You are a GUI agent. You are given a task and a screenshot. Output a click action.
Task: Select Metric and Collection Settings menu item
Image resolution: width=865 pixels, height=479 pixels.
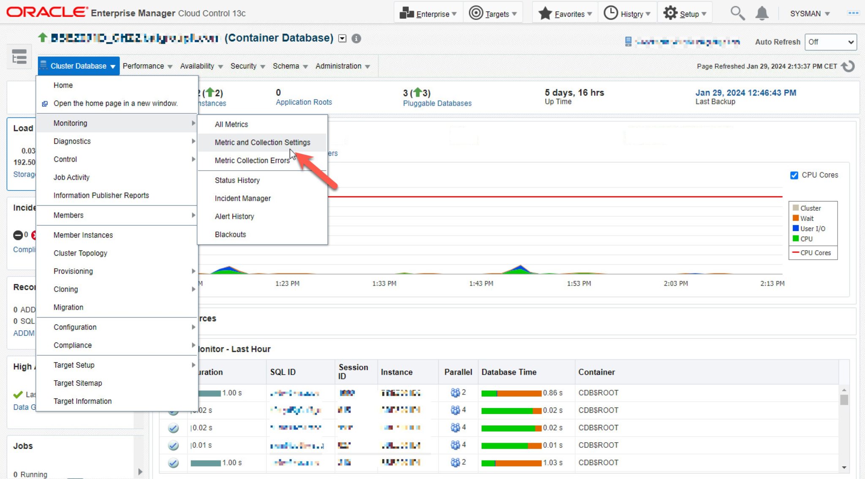tap(262, 142)
